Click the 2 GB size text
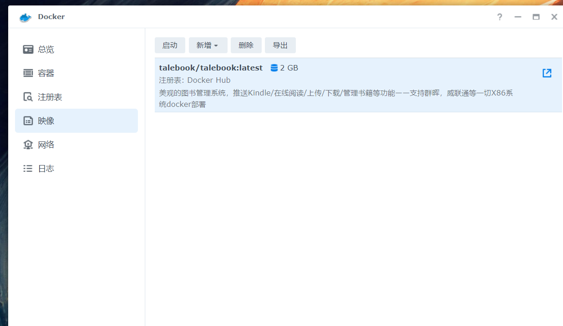 [x=289, y=68]
